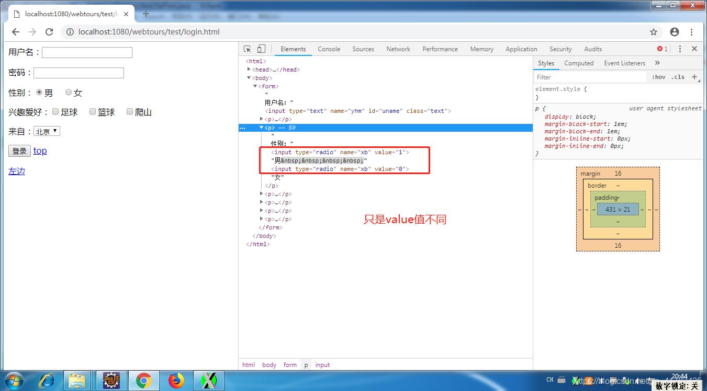Check the 足球 checkbox
Viewport: 707px width, 391px height.
click(x=55, y=111)
